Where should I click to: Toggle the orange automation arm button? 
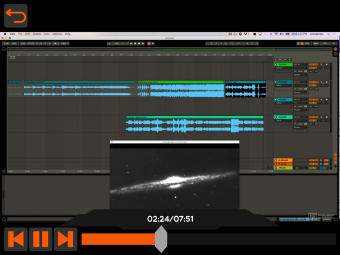(149, 44)
